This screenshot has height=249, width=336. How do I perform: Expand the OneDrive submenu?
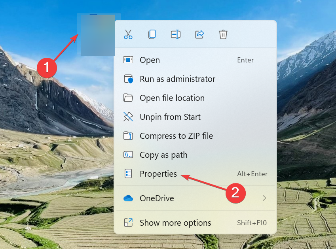196,198
